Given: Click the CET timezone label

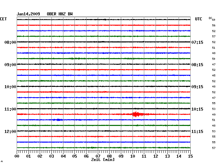Looking at the screenshot, I should click(x=3, y=19).
